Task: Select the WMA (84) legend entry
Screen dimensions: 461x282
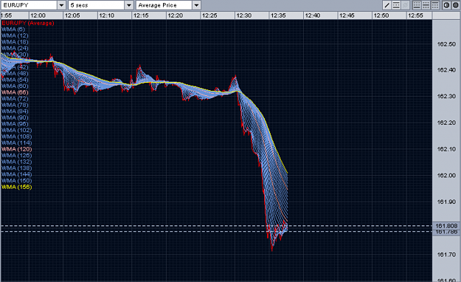Action: tap(15, 111)
